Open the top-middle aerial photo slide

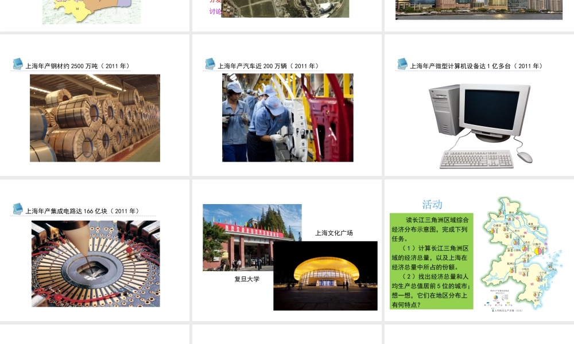287,15
